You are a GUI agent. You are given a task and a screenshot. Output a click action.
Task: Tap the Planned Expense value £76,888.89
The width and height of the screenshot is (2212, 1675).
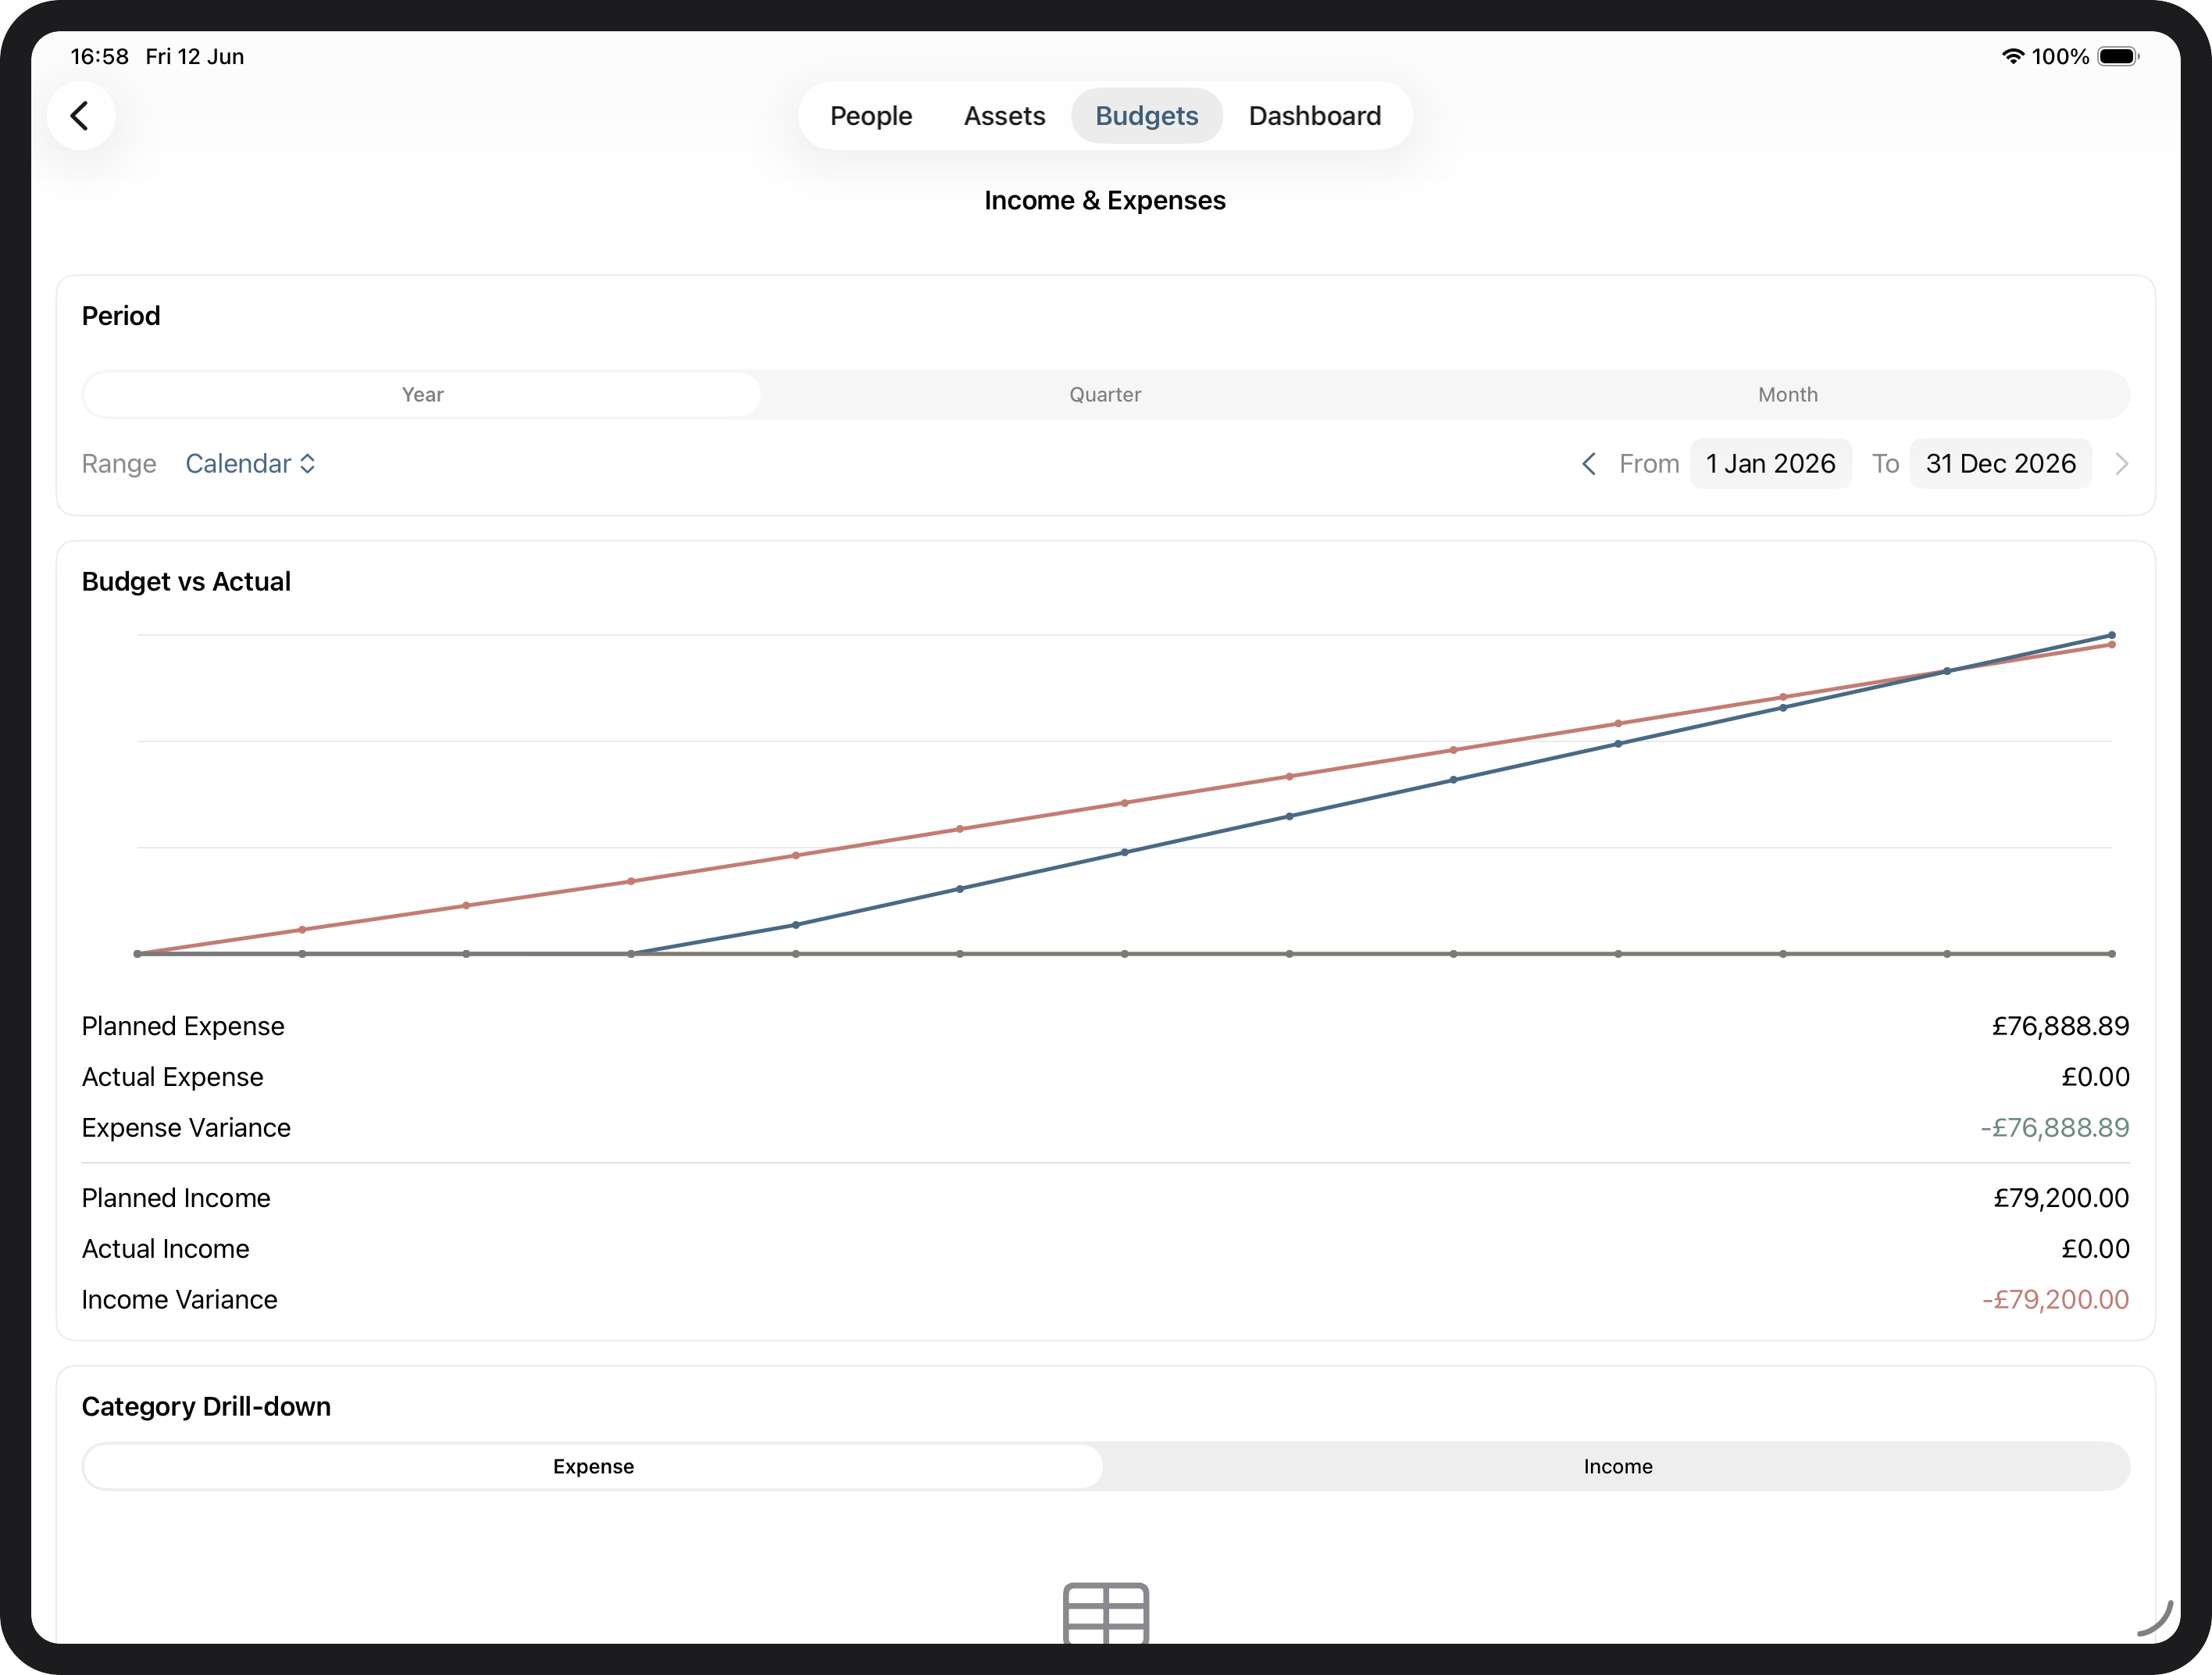2060,1027
